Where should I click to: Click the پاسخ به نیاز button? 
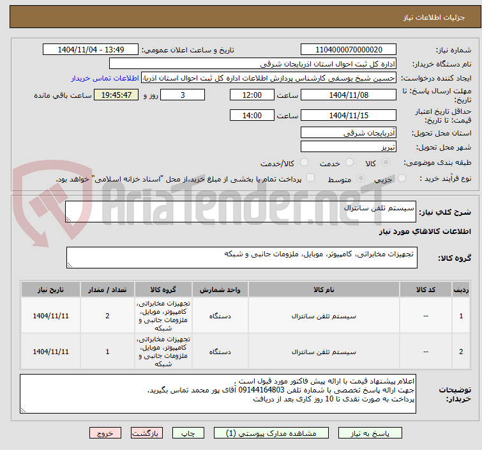[370, 433]
